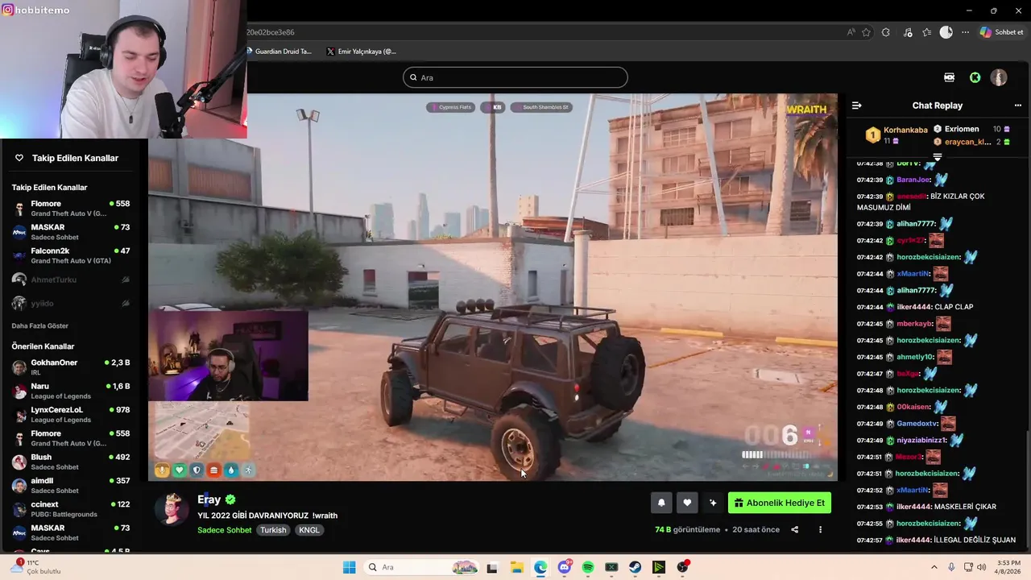Open offline channel yyiido
The width and height of the screenshot is (1031, 580).
point(72,303)
